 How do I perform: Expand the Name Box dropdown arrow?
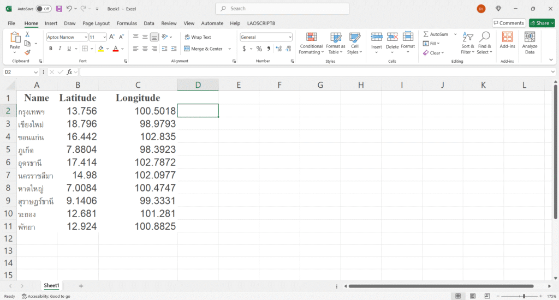35,72
